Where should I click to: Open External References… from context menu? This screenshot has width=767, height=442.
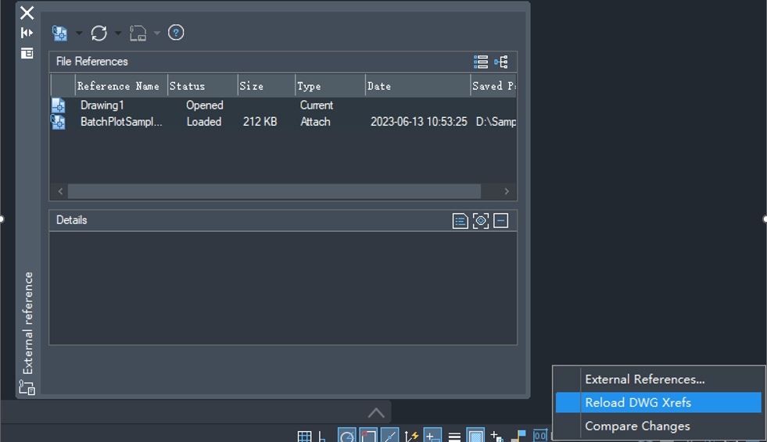click(x=645, y=380)
